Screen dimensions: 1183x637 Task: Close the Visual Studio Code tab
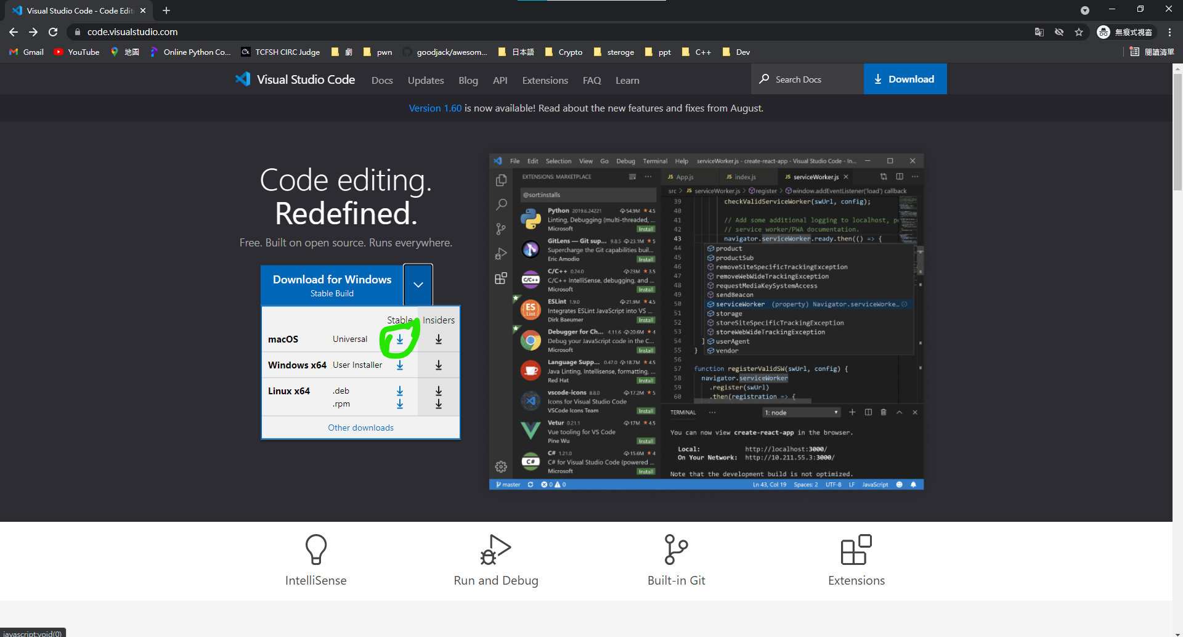[143, 10]
